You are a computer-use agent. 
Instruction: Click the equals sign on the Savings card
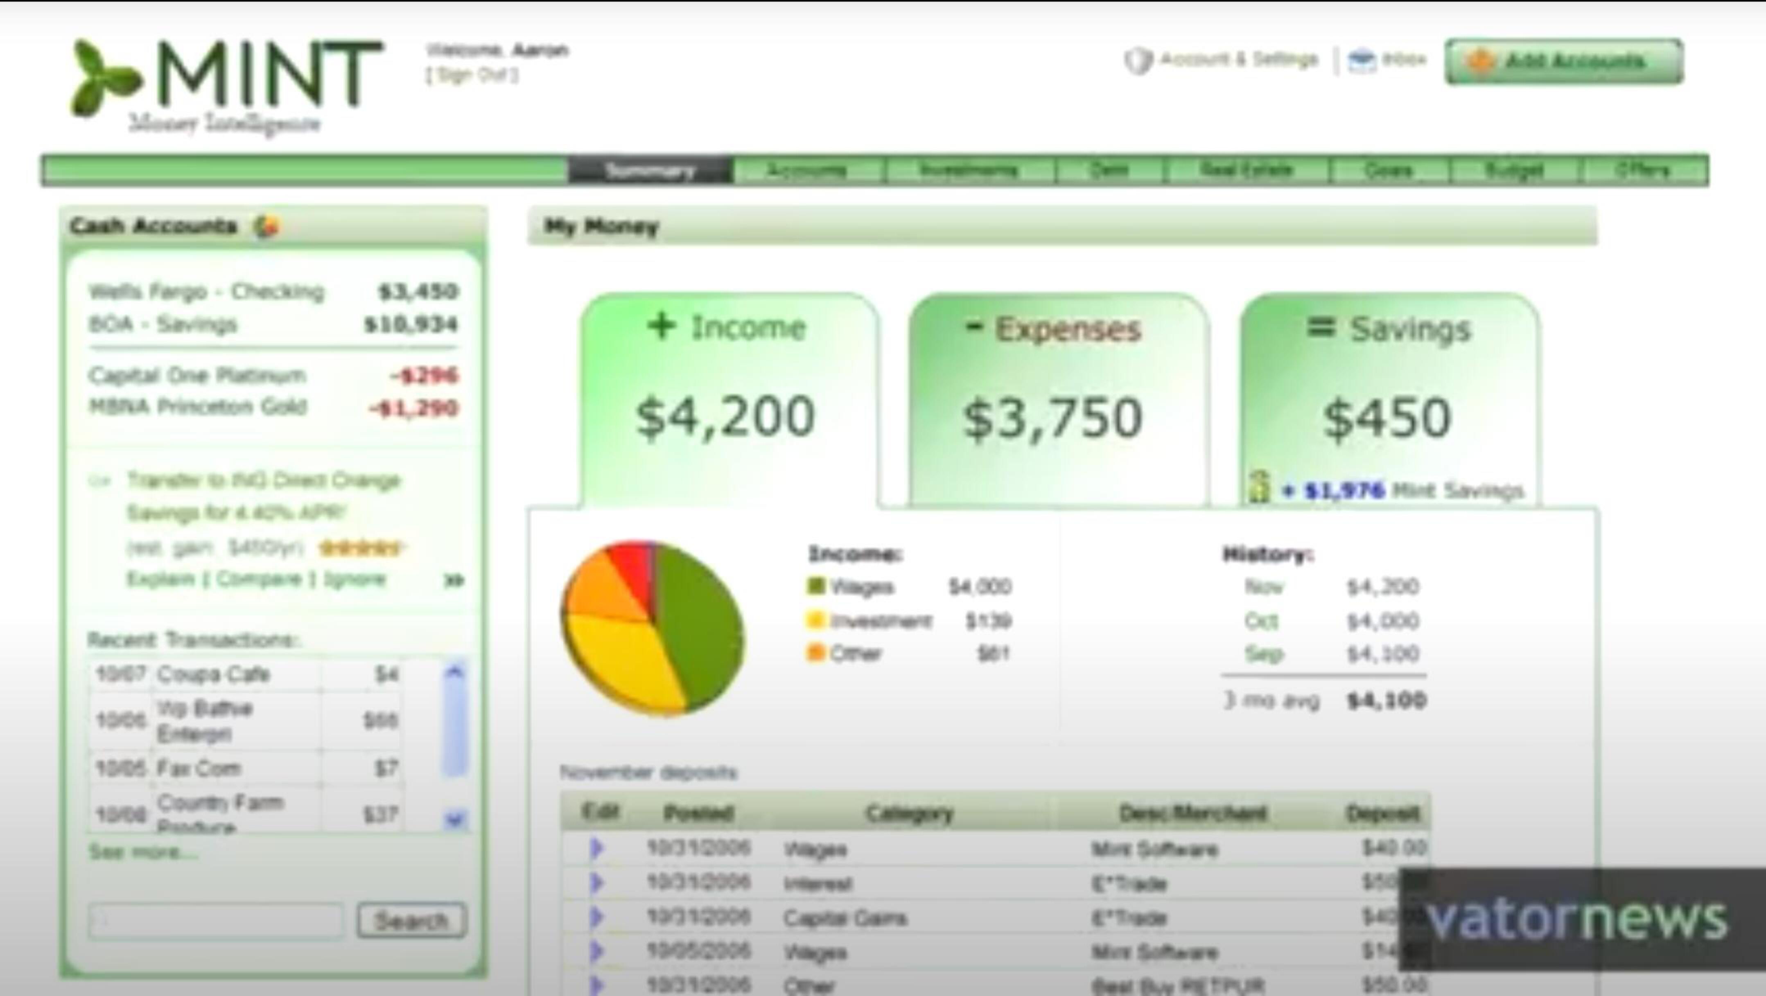pos(1321,328)
